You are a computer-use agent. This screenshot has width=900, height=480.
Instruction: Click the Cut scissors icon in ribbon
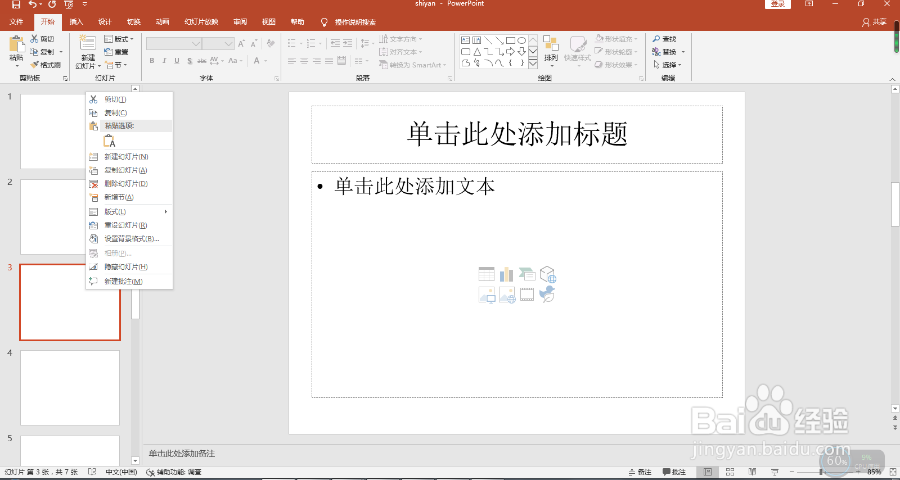34,39
